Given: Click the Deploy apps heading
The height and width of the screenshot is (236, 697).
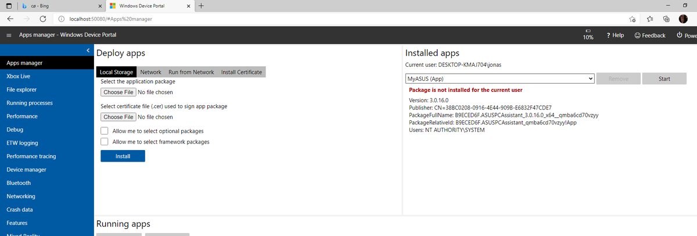Looking at the screenshot, I should pos(120,53).
